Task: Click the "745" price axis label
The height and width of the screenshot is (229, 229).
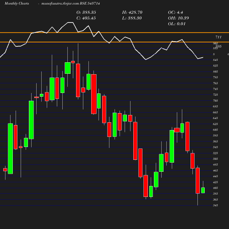Action: [215, 89]
